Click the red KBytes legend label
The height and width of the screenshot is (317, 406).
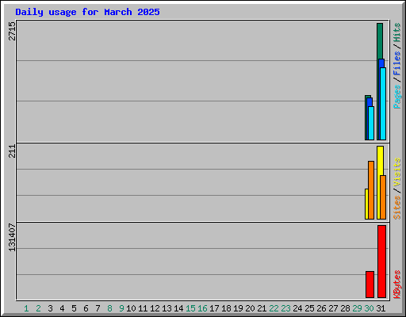(397, 284)
